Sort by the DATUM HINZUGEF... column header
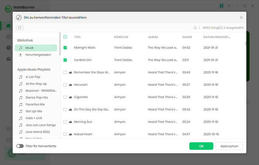Image resolution: width=259 pixels, height=165 pixels. click(217, 37)
